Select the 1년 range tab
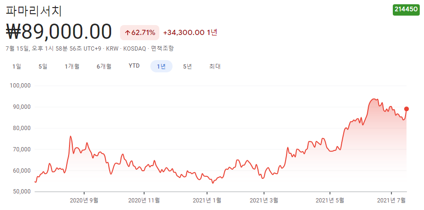This screenshot has width=424, height=210. click(162, 66)
